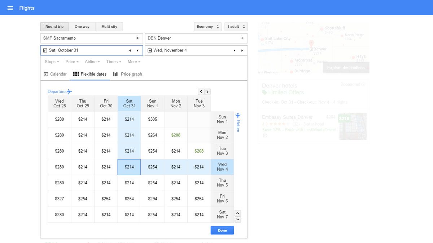Open the Stops filter dropdown
The width and height of the screenshot is (433, 243).
(52, 62)
